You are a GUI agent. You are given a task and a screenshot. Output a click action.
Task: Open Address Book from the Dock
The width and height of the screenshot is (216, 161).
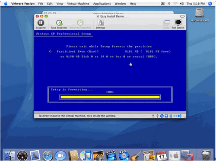pyautogui.click(x=73, y=155)
